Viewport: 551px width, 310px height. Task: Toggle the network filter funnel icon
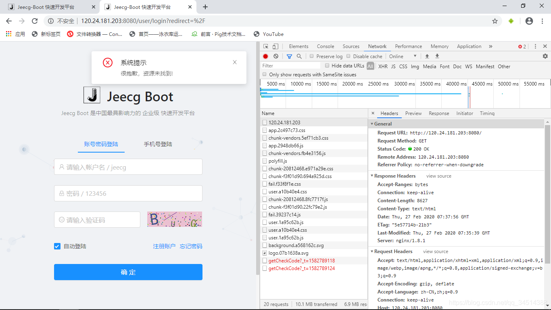(289, 57)
